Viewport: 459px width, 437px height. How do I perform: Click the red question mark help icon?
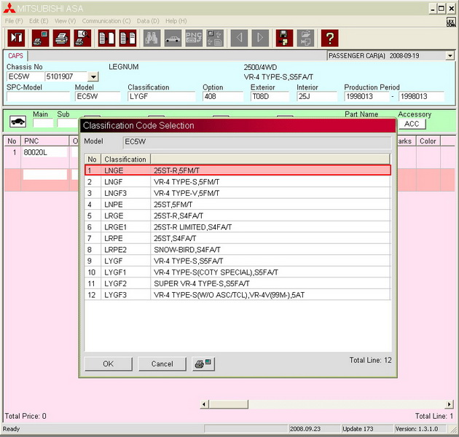329,38
